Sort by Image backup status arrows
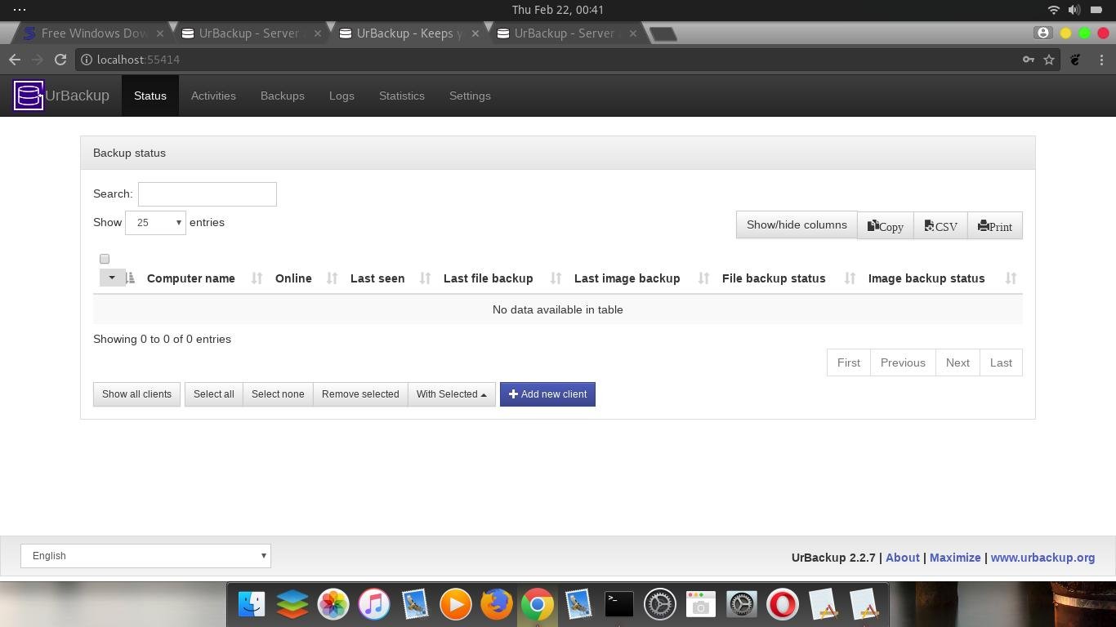Viewport: 1116px width, 627px height. 1011,278
